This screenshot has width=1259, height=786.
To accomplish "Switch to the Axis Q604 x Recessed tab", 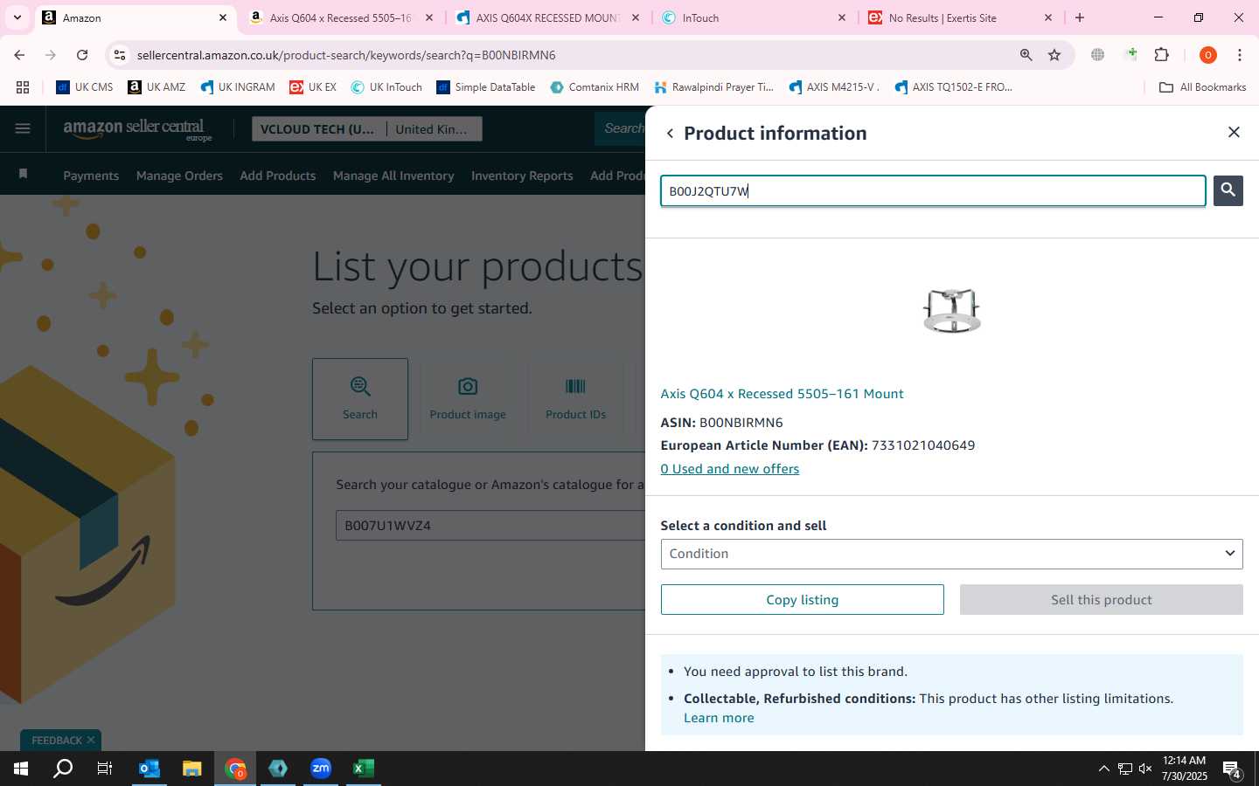I will [339, 17].
